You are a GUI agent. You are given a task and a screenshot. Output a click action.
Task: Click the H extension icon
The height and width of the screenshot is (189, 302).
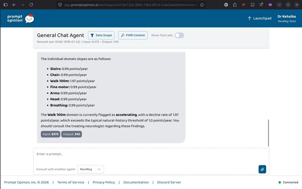pyautogui.click(x=226, y=4)
